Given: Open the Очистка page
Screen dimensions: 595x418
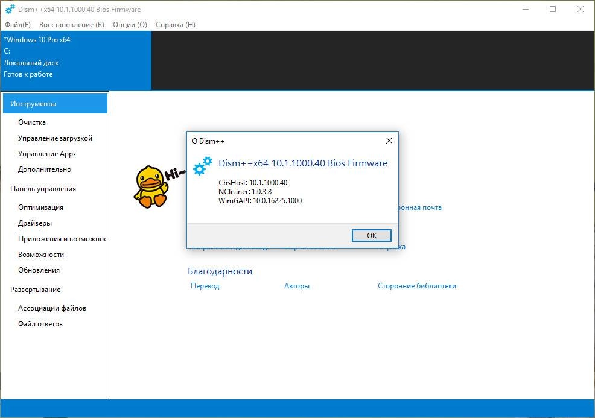Looking at the screenshot, I should pyautogui.click(x=32, y=122).
